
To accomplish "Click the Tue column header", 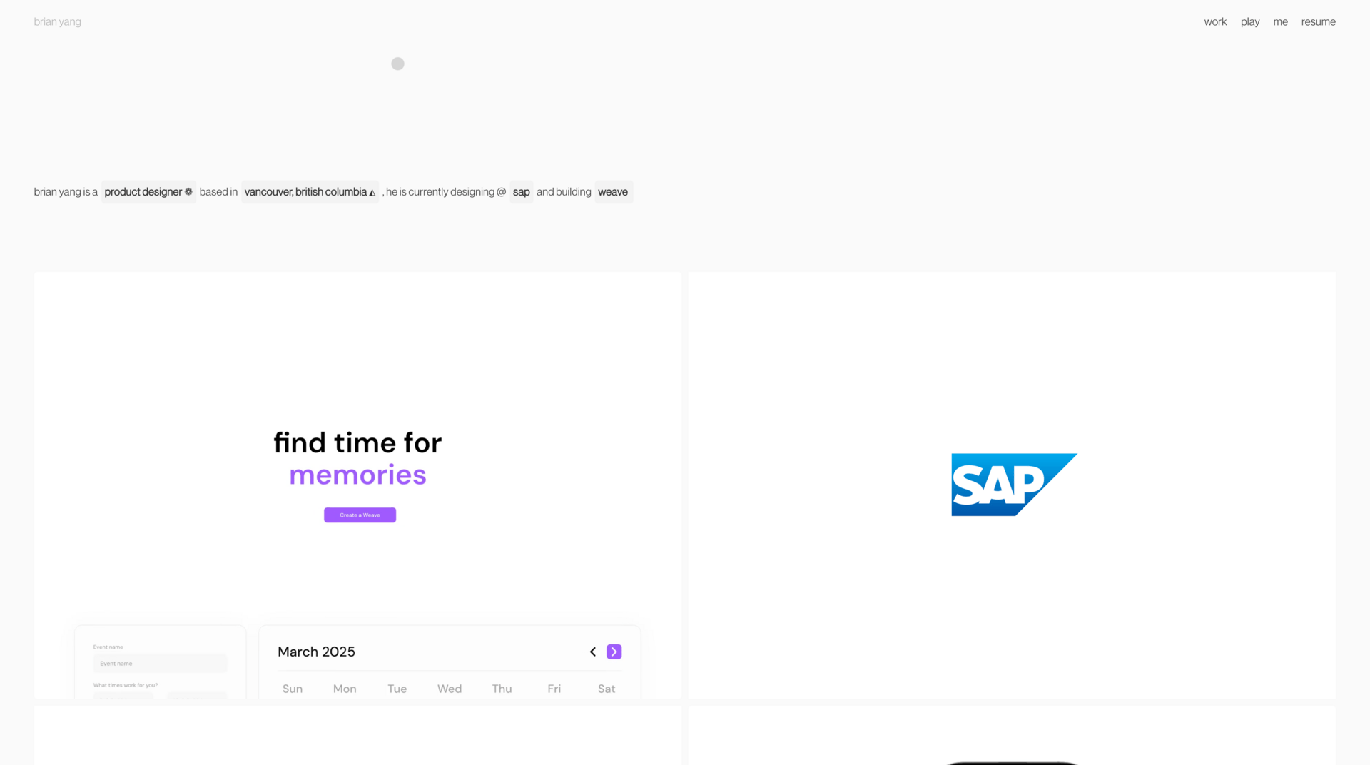I will [x=397, y=689].
